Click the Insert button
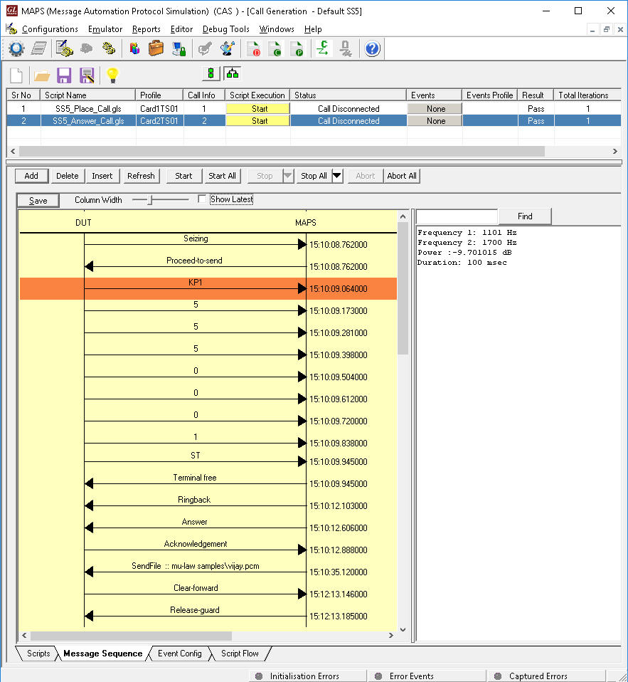Image resolution: width=628 pixels, height=682 pixels. [102, 176]
